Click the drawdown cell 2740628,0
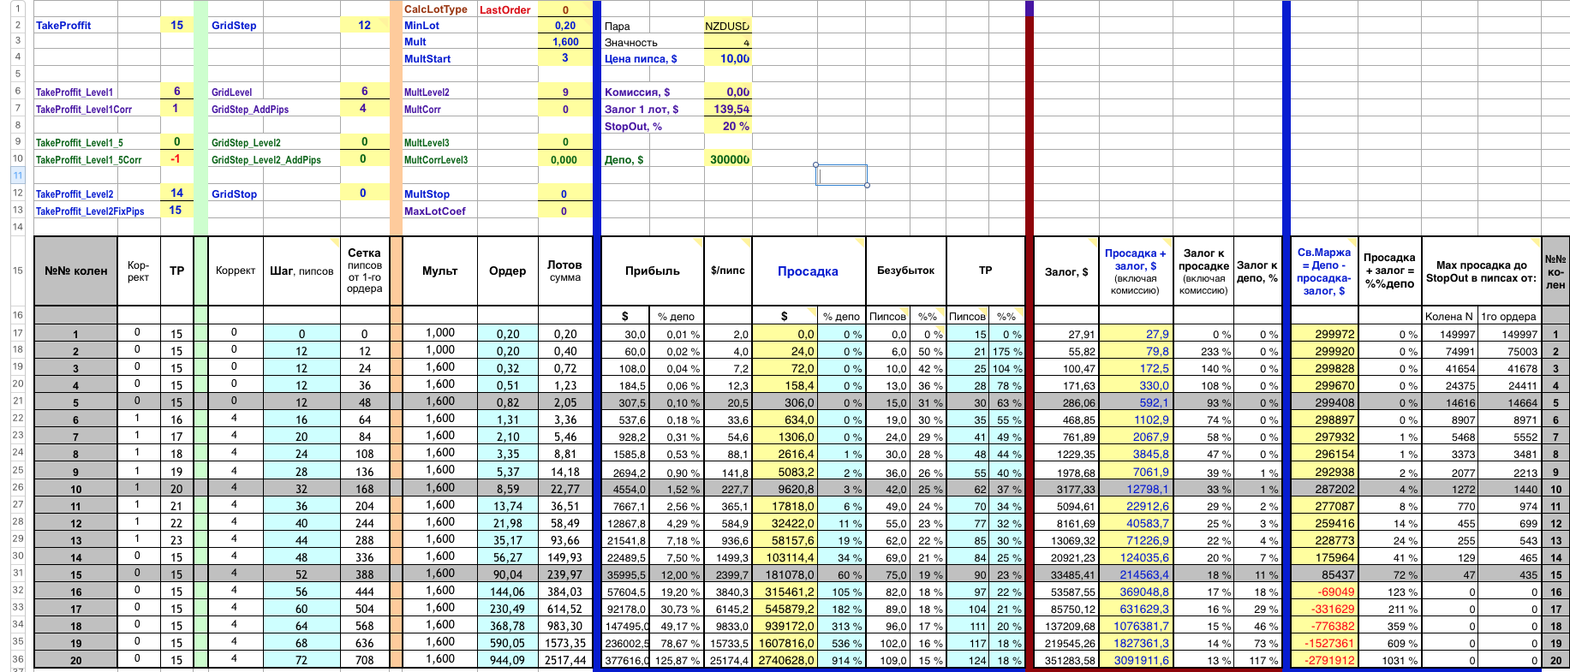This screenshot has height=672, width=1570. (x=785, y=660)
